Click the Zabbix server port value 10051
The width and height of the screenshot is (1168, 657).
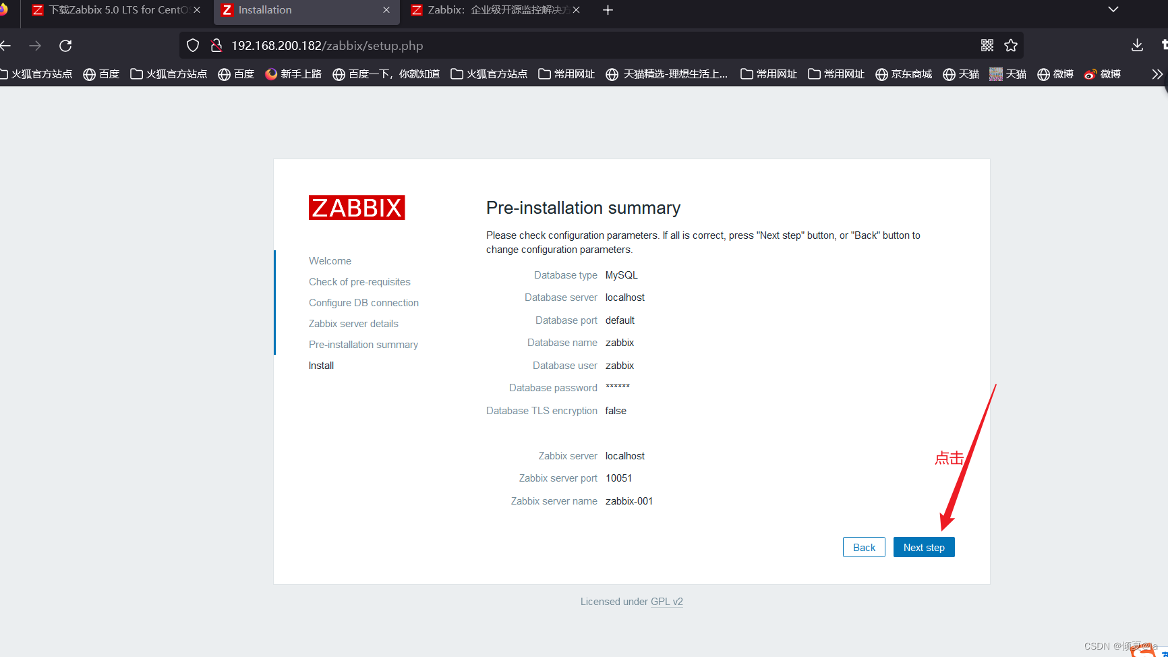(x=618, y=478)
